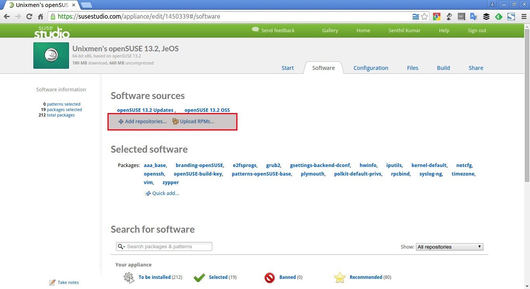
Task: Bookmark this page with the star icon
Action: [x=424, y=17]
